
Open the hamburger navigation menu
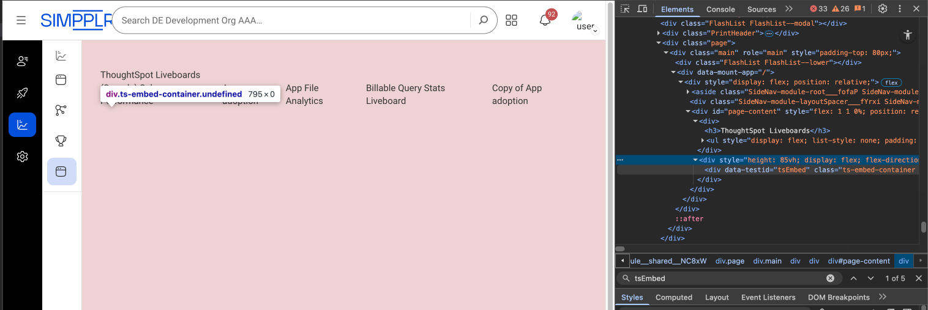pyautogui.click(x=21, y=20)
